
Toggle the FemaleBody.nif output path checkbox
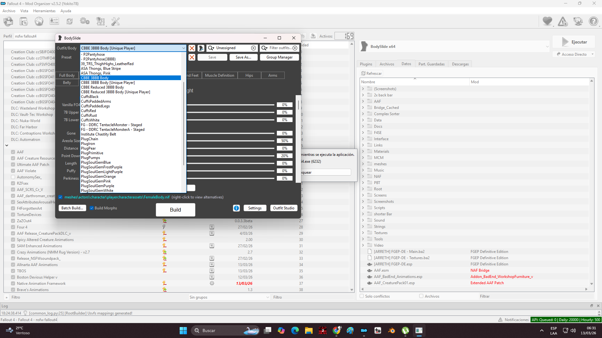[61, 197]
